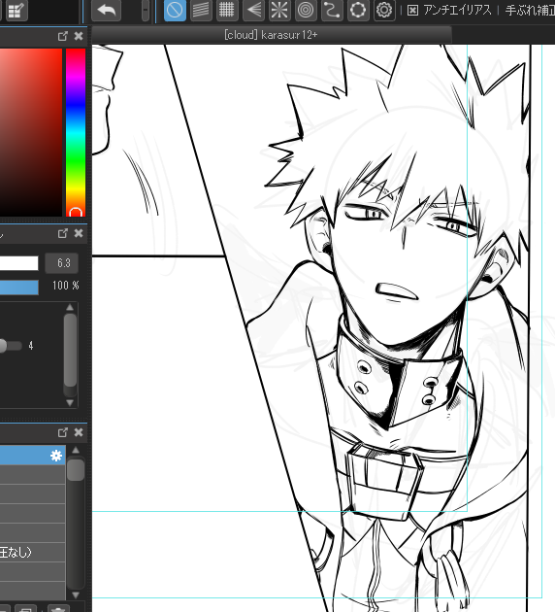Pick a shade in the red color square

(31, 132)
